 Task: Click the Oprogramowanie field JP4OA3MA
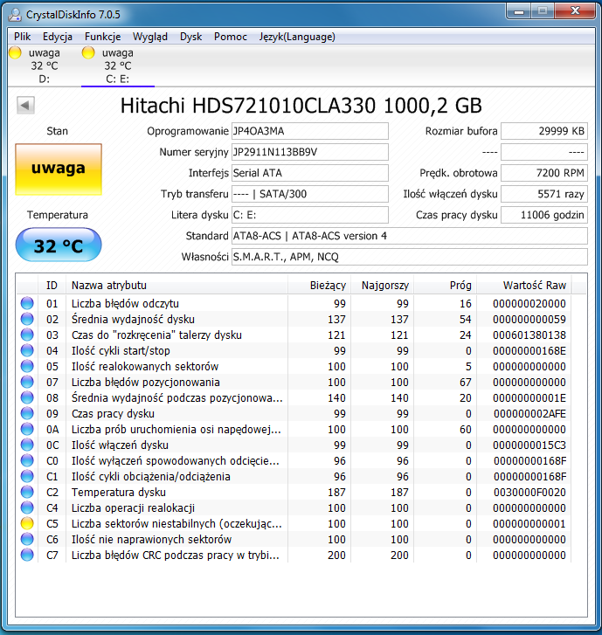310,131
